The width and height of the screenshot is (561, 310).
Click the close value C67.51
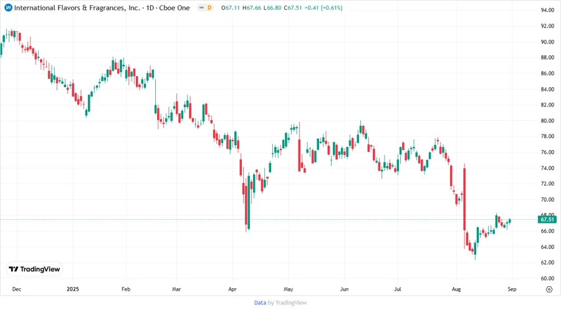[293, 7]
